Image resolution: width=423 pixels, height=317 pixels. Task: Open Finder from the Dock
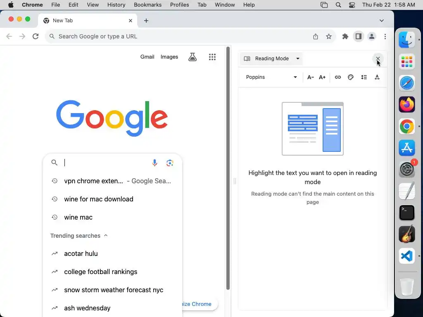coord(407,40)
